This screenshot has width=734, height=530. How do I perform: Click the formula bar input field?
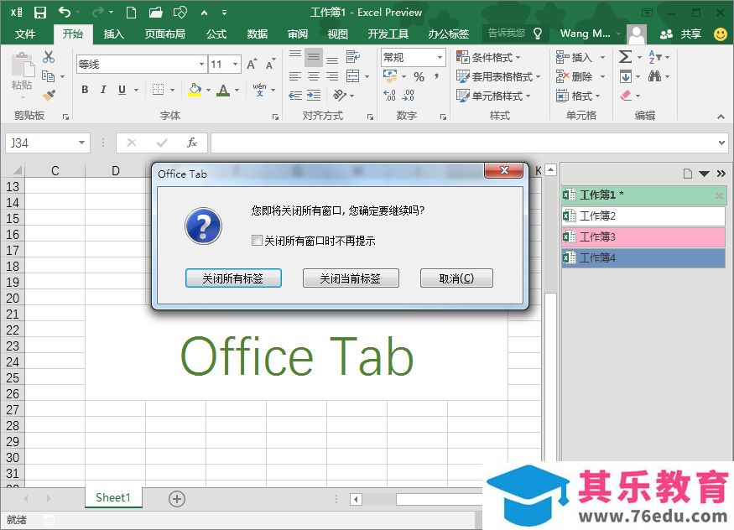(x=463, y=143)
